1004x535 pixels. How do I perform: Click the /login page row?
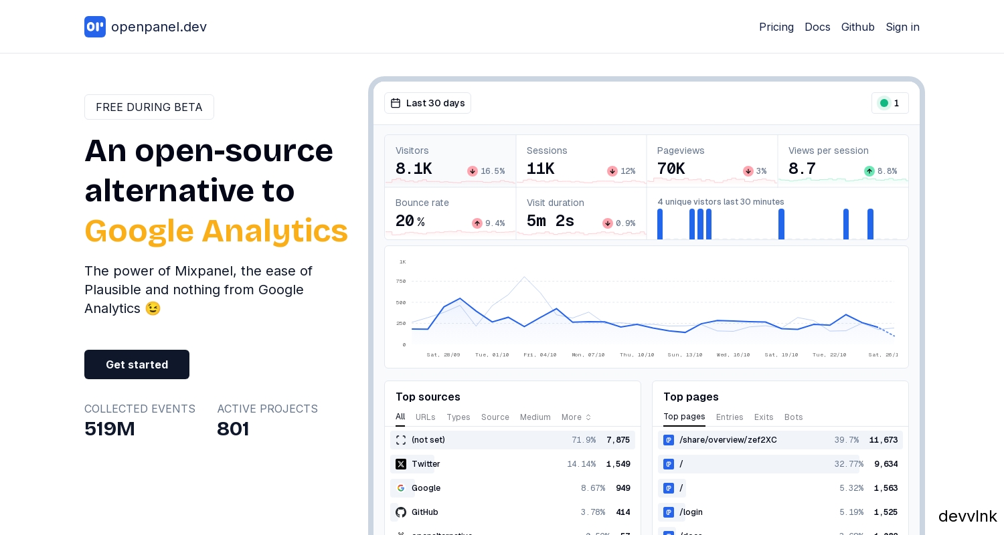click(x=780, y=512)
